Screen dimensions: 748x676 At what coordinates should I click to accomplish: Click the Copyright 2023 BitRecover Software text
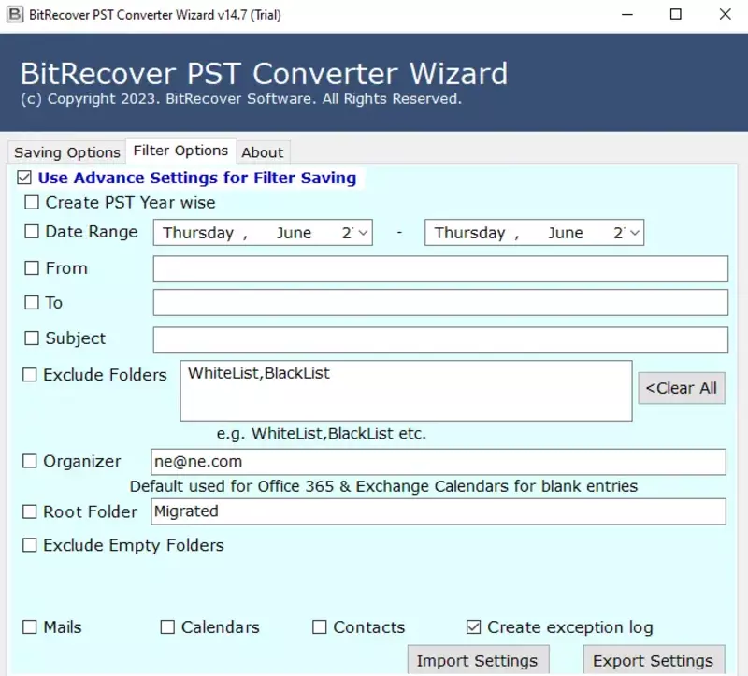pos(241,99)
